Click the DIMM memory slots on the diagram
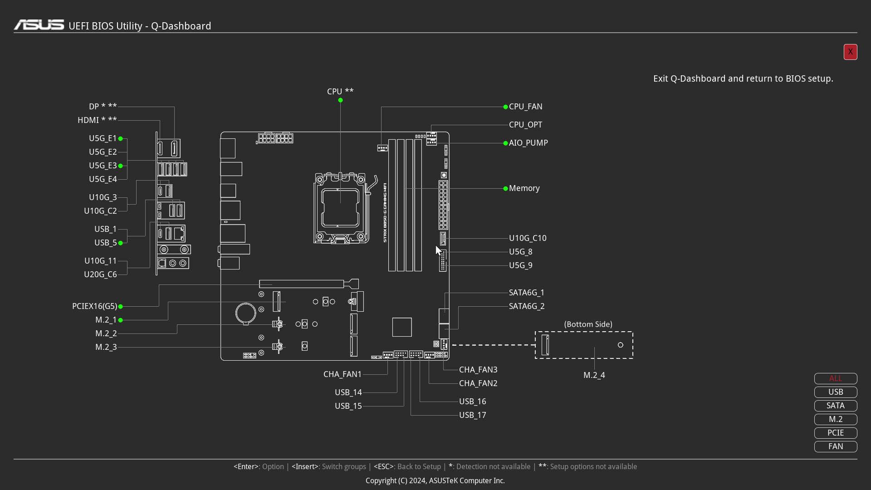 (405, 205)
